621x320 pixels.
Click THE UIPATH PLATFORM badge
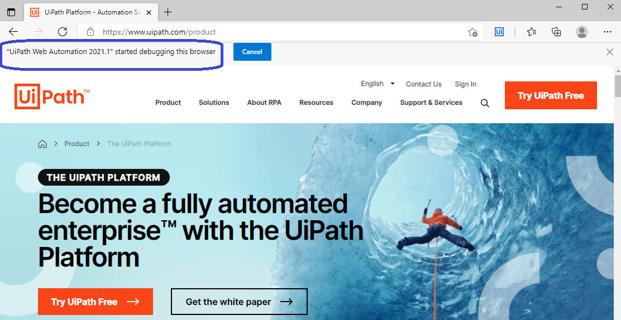tap(104, 177)
